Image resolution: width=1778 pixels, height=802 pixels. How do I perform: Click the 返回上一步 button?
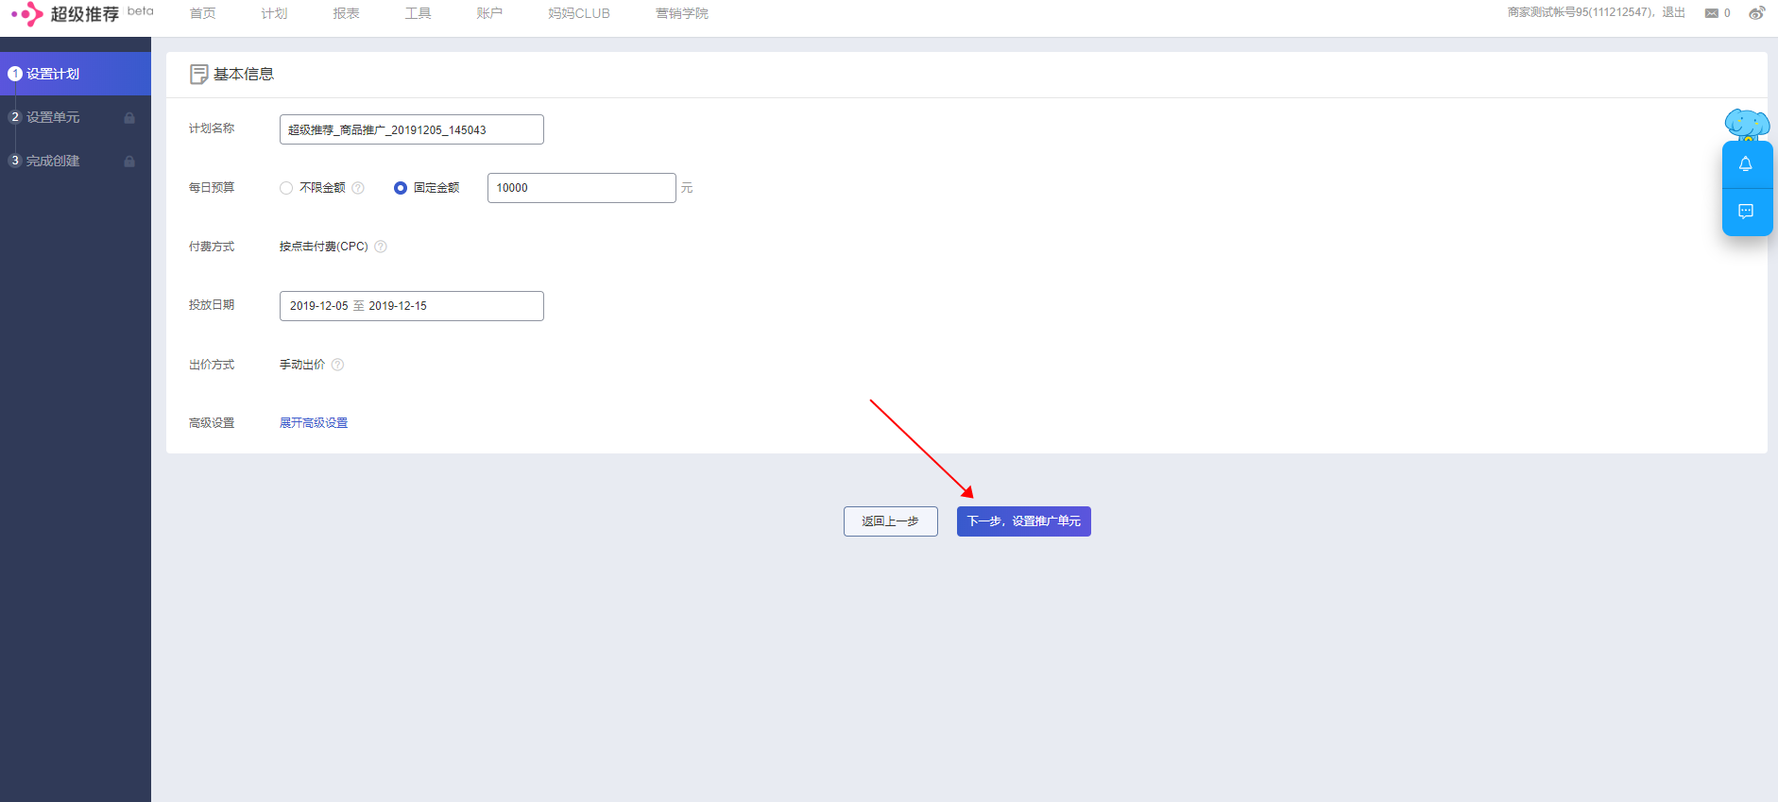click(x=890, y=521)
